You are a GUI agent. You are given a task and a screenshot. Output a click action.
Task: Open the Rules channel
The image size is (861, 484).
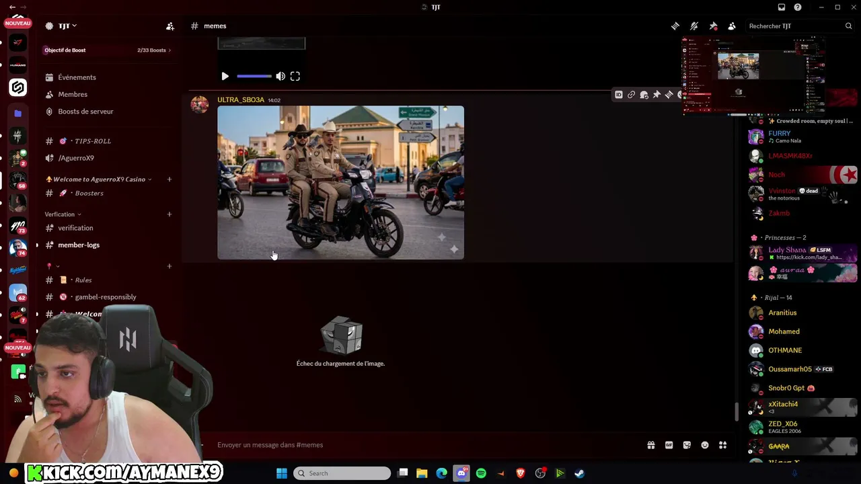coord(83,280)
